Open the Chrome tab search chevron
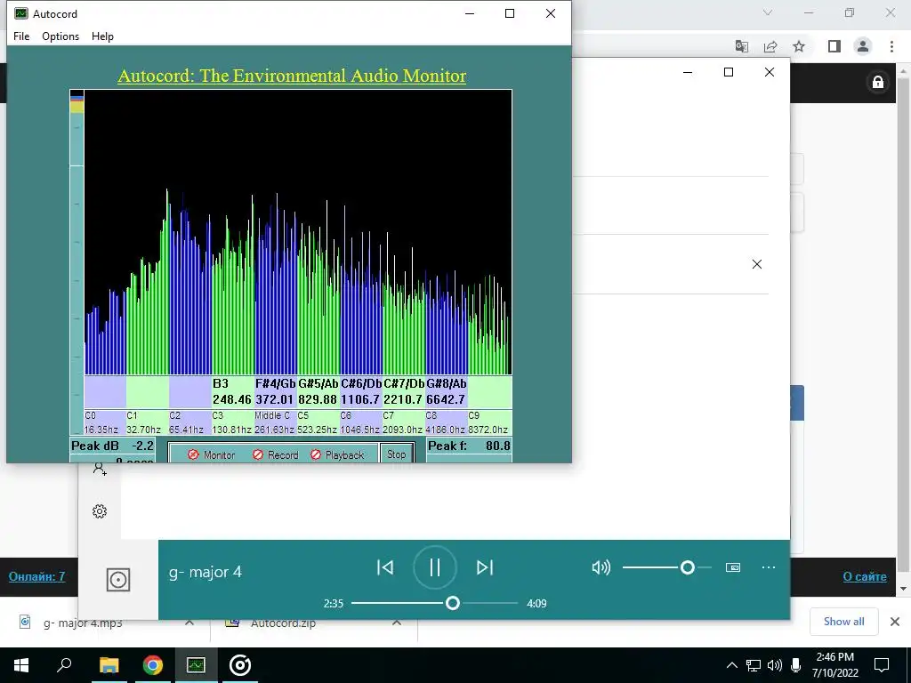Screen dimensions: 911x683 pos(768,12)
